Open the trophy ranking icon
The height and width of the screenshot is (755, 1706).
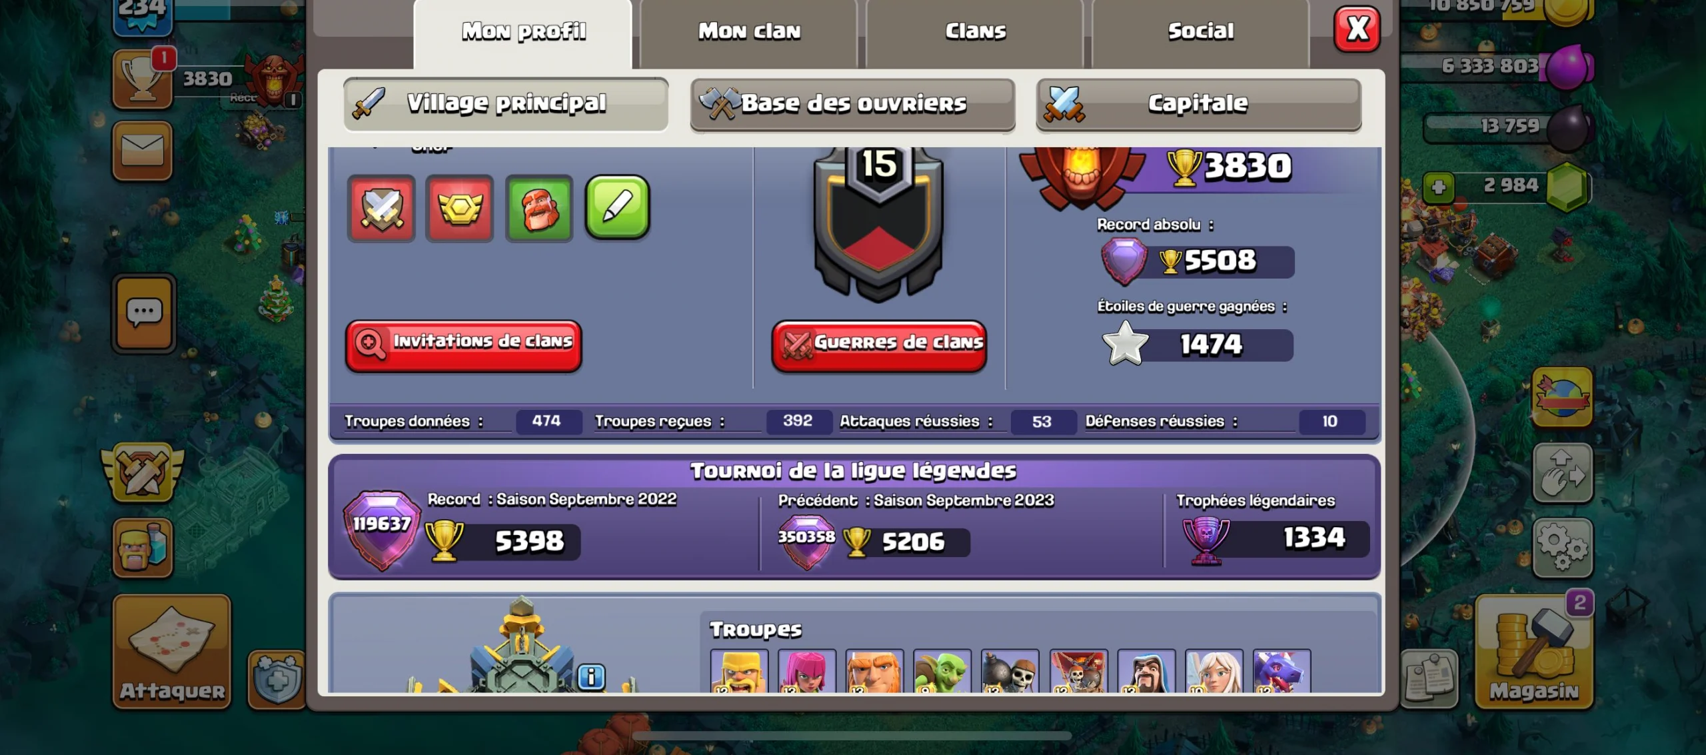(143, 79)
